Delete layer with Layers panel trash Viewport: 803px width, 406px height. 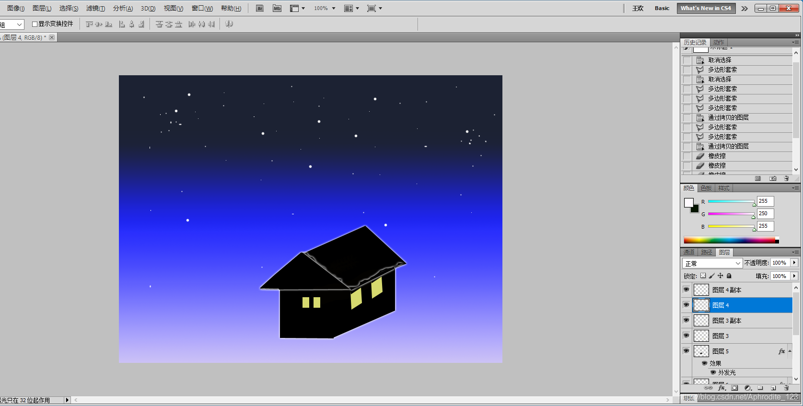pos(786,388)
